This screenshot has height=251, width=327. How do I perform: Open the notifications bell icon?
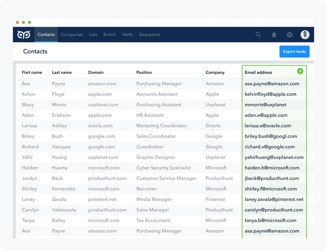(274, 35)
